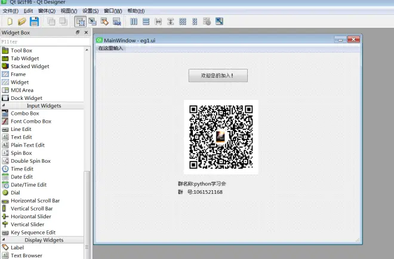Apply Lay Out Vertically in Splitter icon
This screenshot has width=394, height=259.
(170, 22)
